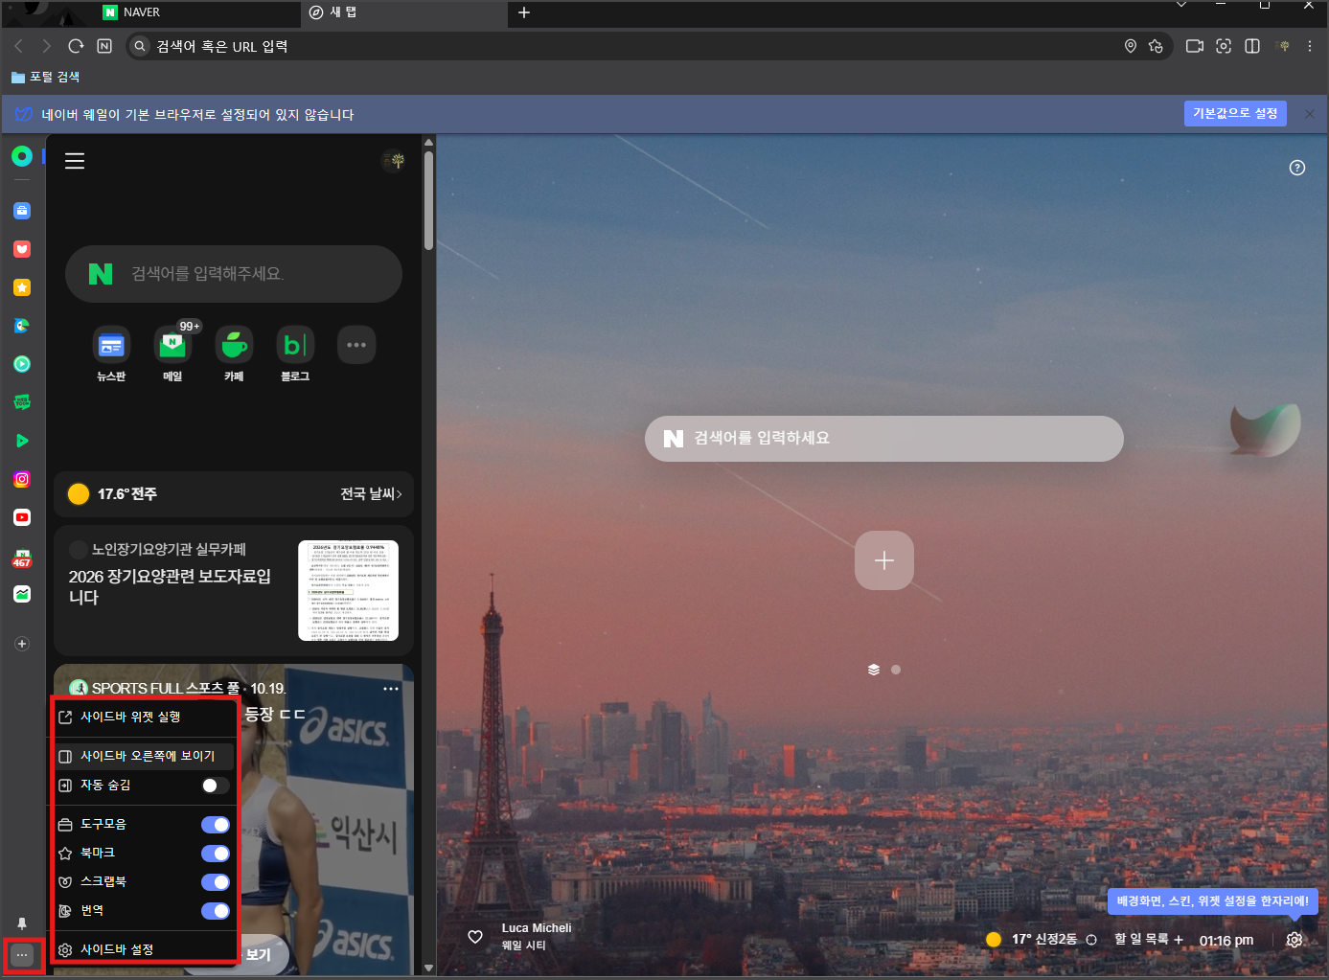Click the heart icon next to Luca Micheli

475,937
